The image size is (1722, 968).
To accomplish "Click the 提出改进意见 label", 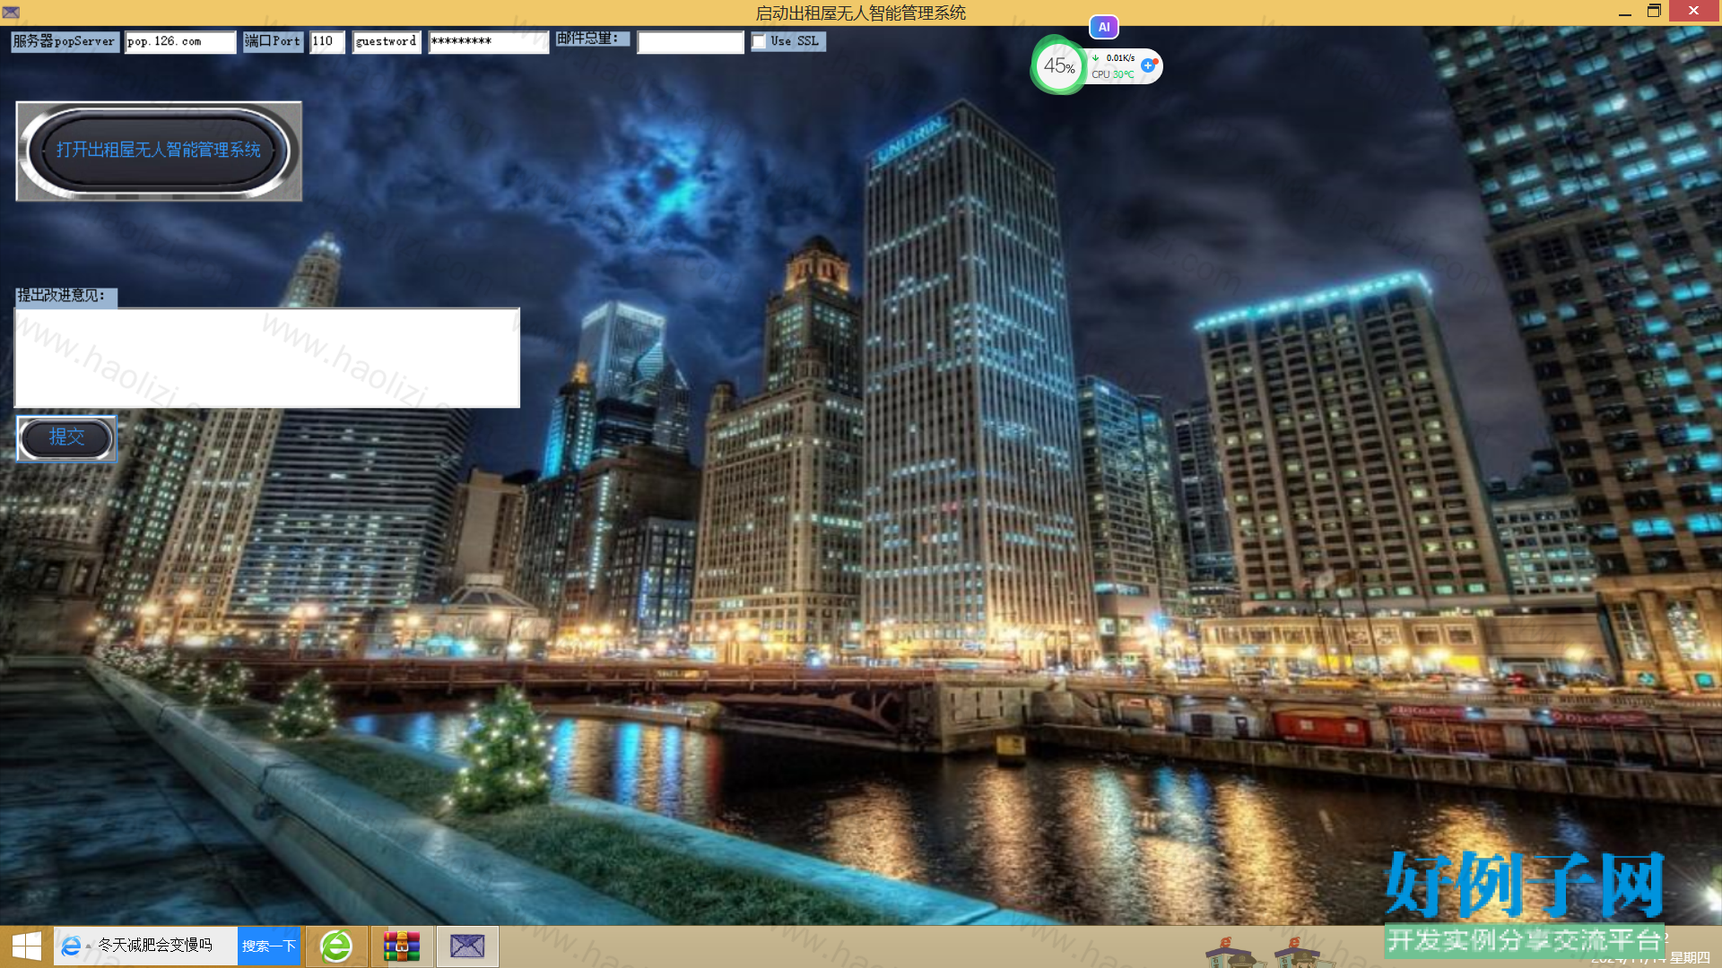I will coord(65,296).
